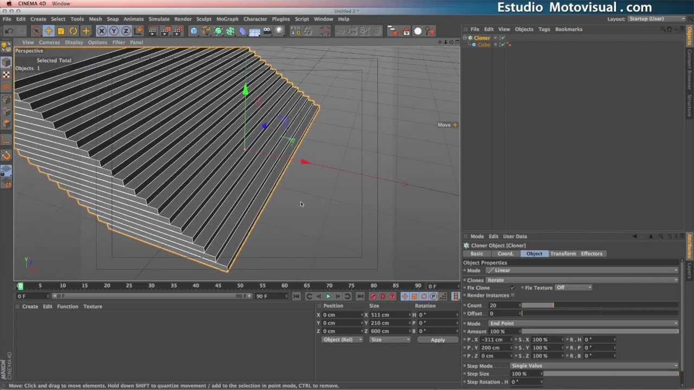Switch to the Coord. tab
Image resolution: width=694 pixels, height=390 pixels.
pos(505,253)
